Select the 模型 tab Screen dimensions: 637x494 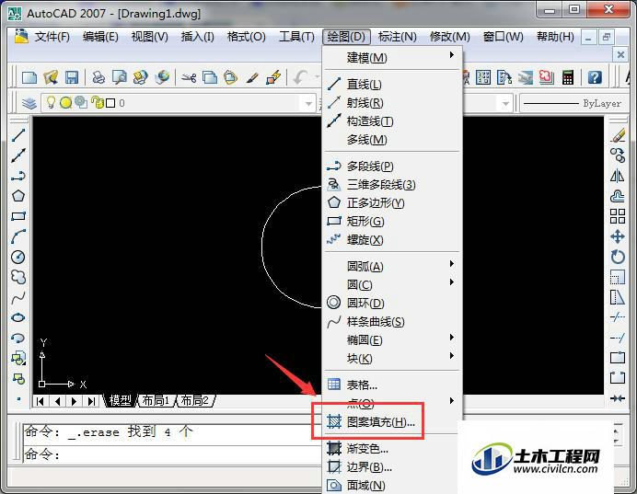tap(121, 401)
